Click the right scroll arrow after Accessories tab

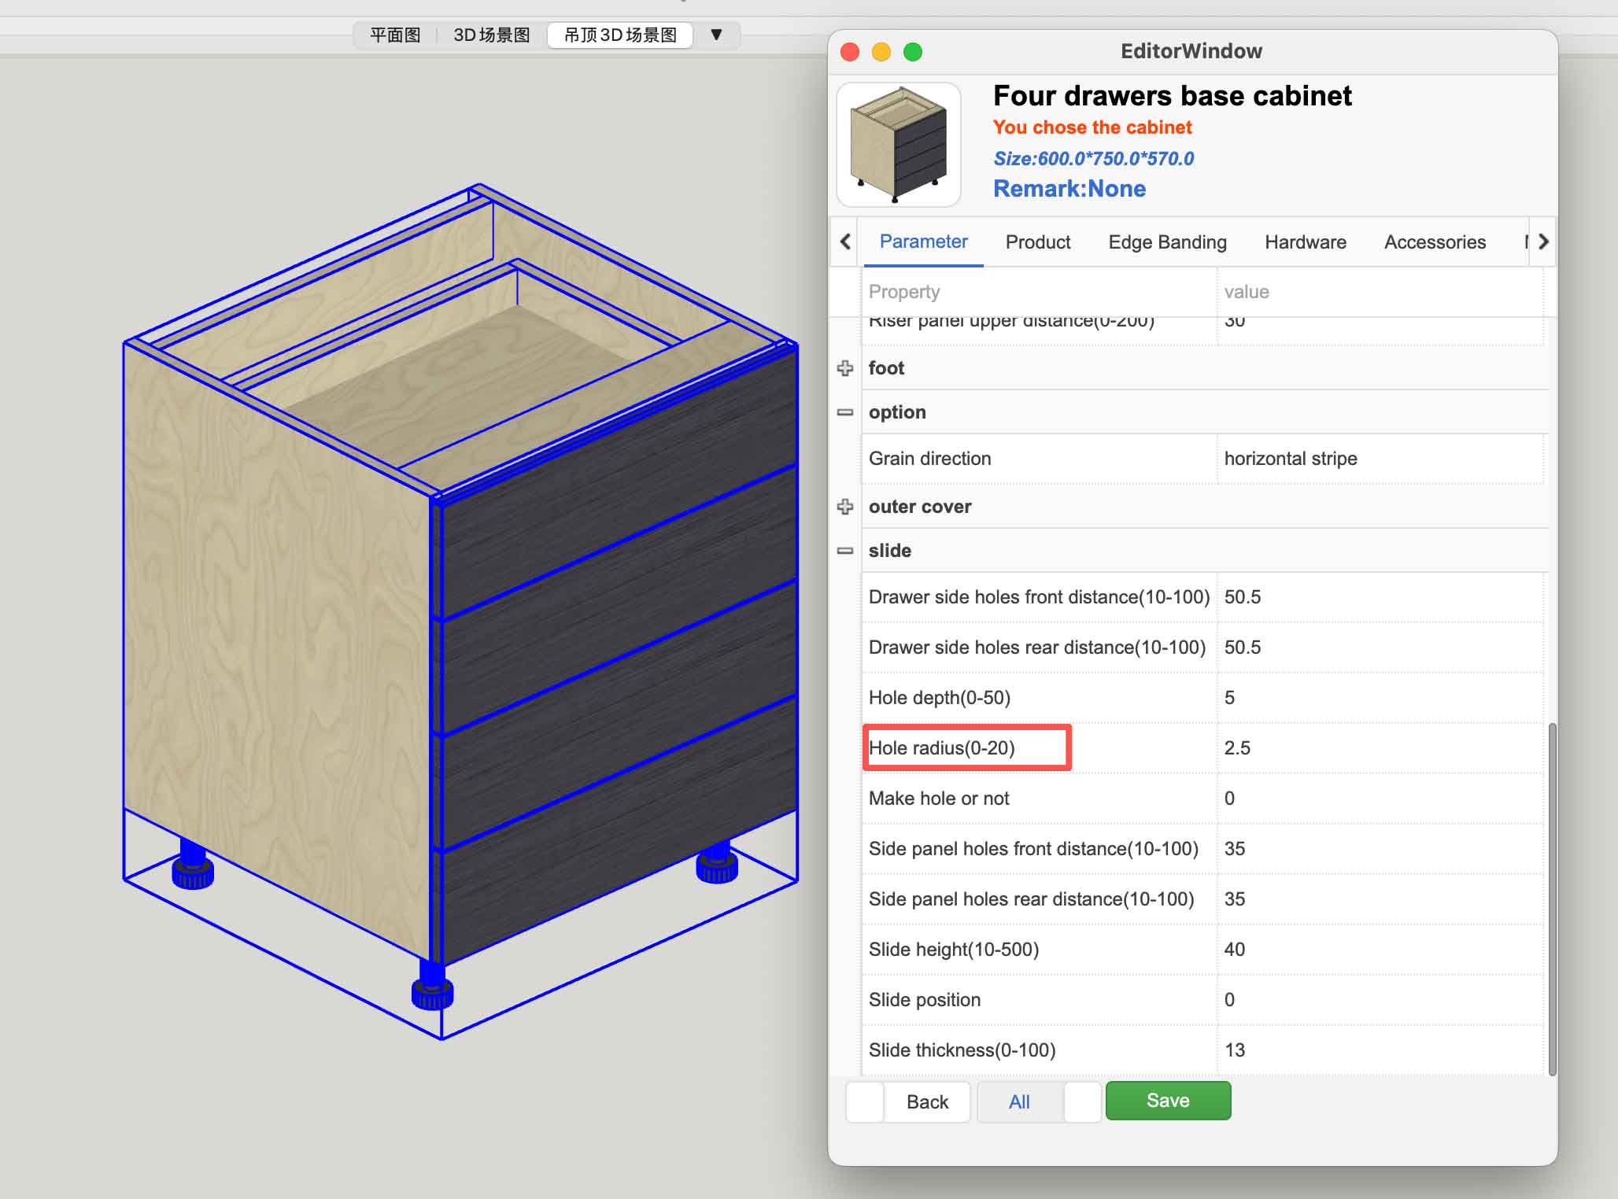tap(1543, 242)
